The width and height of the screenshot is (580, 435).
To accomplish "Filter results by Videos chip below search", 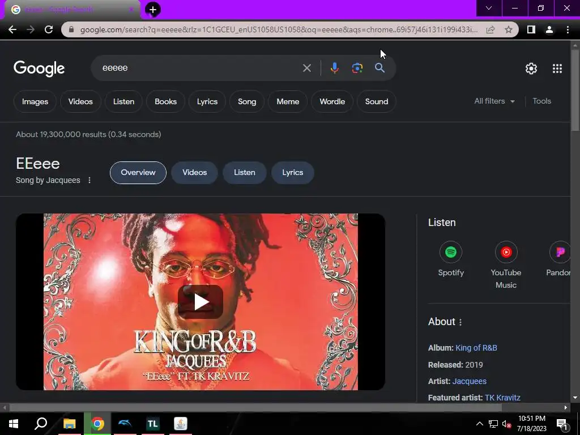I will [x=80, y=101].
